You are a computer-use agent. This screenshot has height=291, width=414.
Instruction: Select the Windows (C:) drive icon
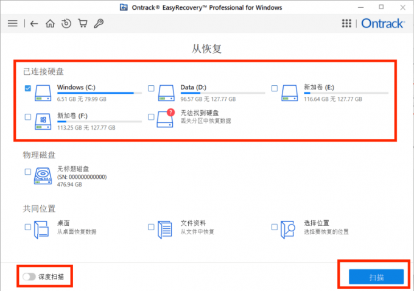click(43, 93)
